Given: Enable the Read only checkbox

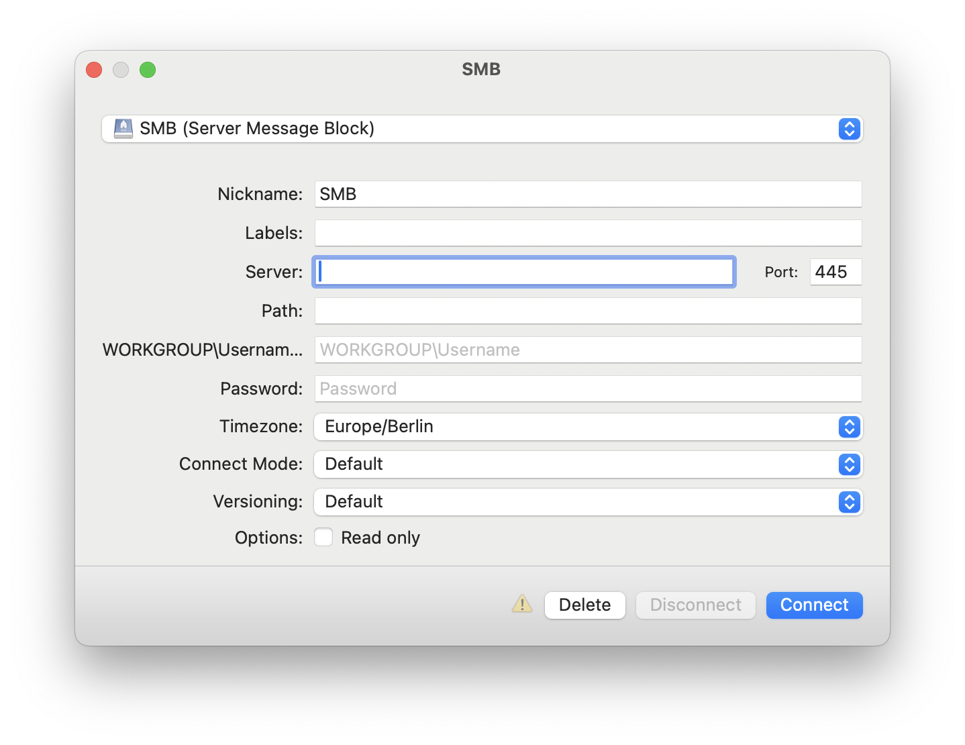Looking at the screenshot, I should click(323, 537).
